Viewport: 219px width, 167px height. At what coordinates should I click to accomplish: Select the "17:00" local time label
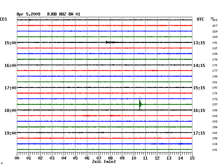(x=10, y=88)
